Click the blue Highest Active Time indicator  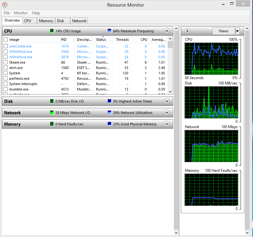click(109, 101)
